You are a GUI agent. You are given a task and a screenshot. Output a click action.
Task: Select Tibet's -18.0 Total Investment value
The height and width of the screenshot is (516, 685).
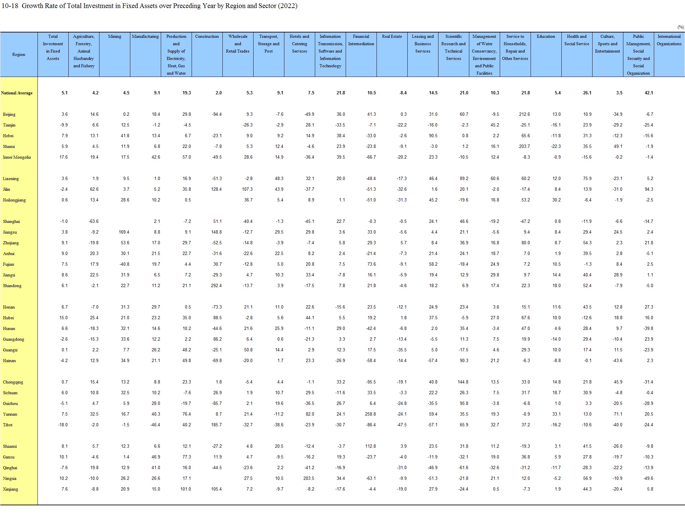[63, 425]
